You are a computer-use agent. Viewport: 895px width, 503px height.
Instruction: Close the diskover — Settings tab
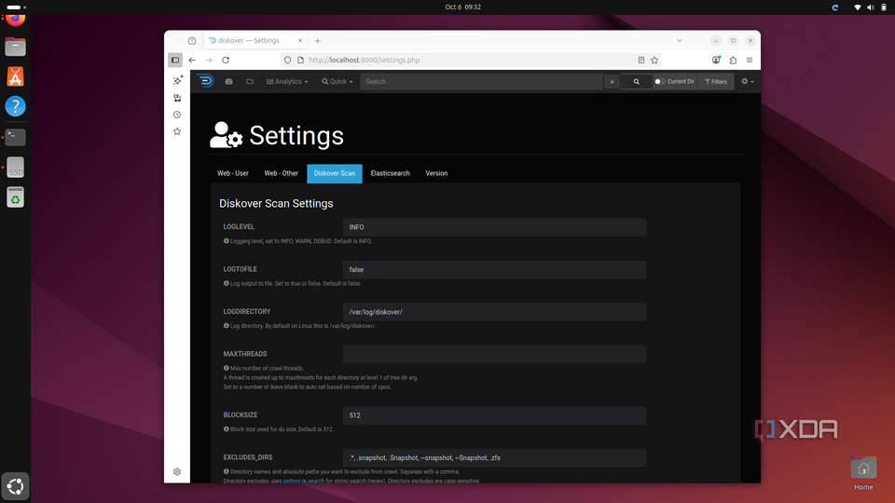300,40
